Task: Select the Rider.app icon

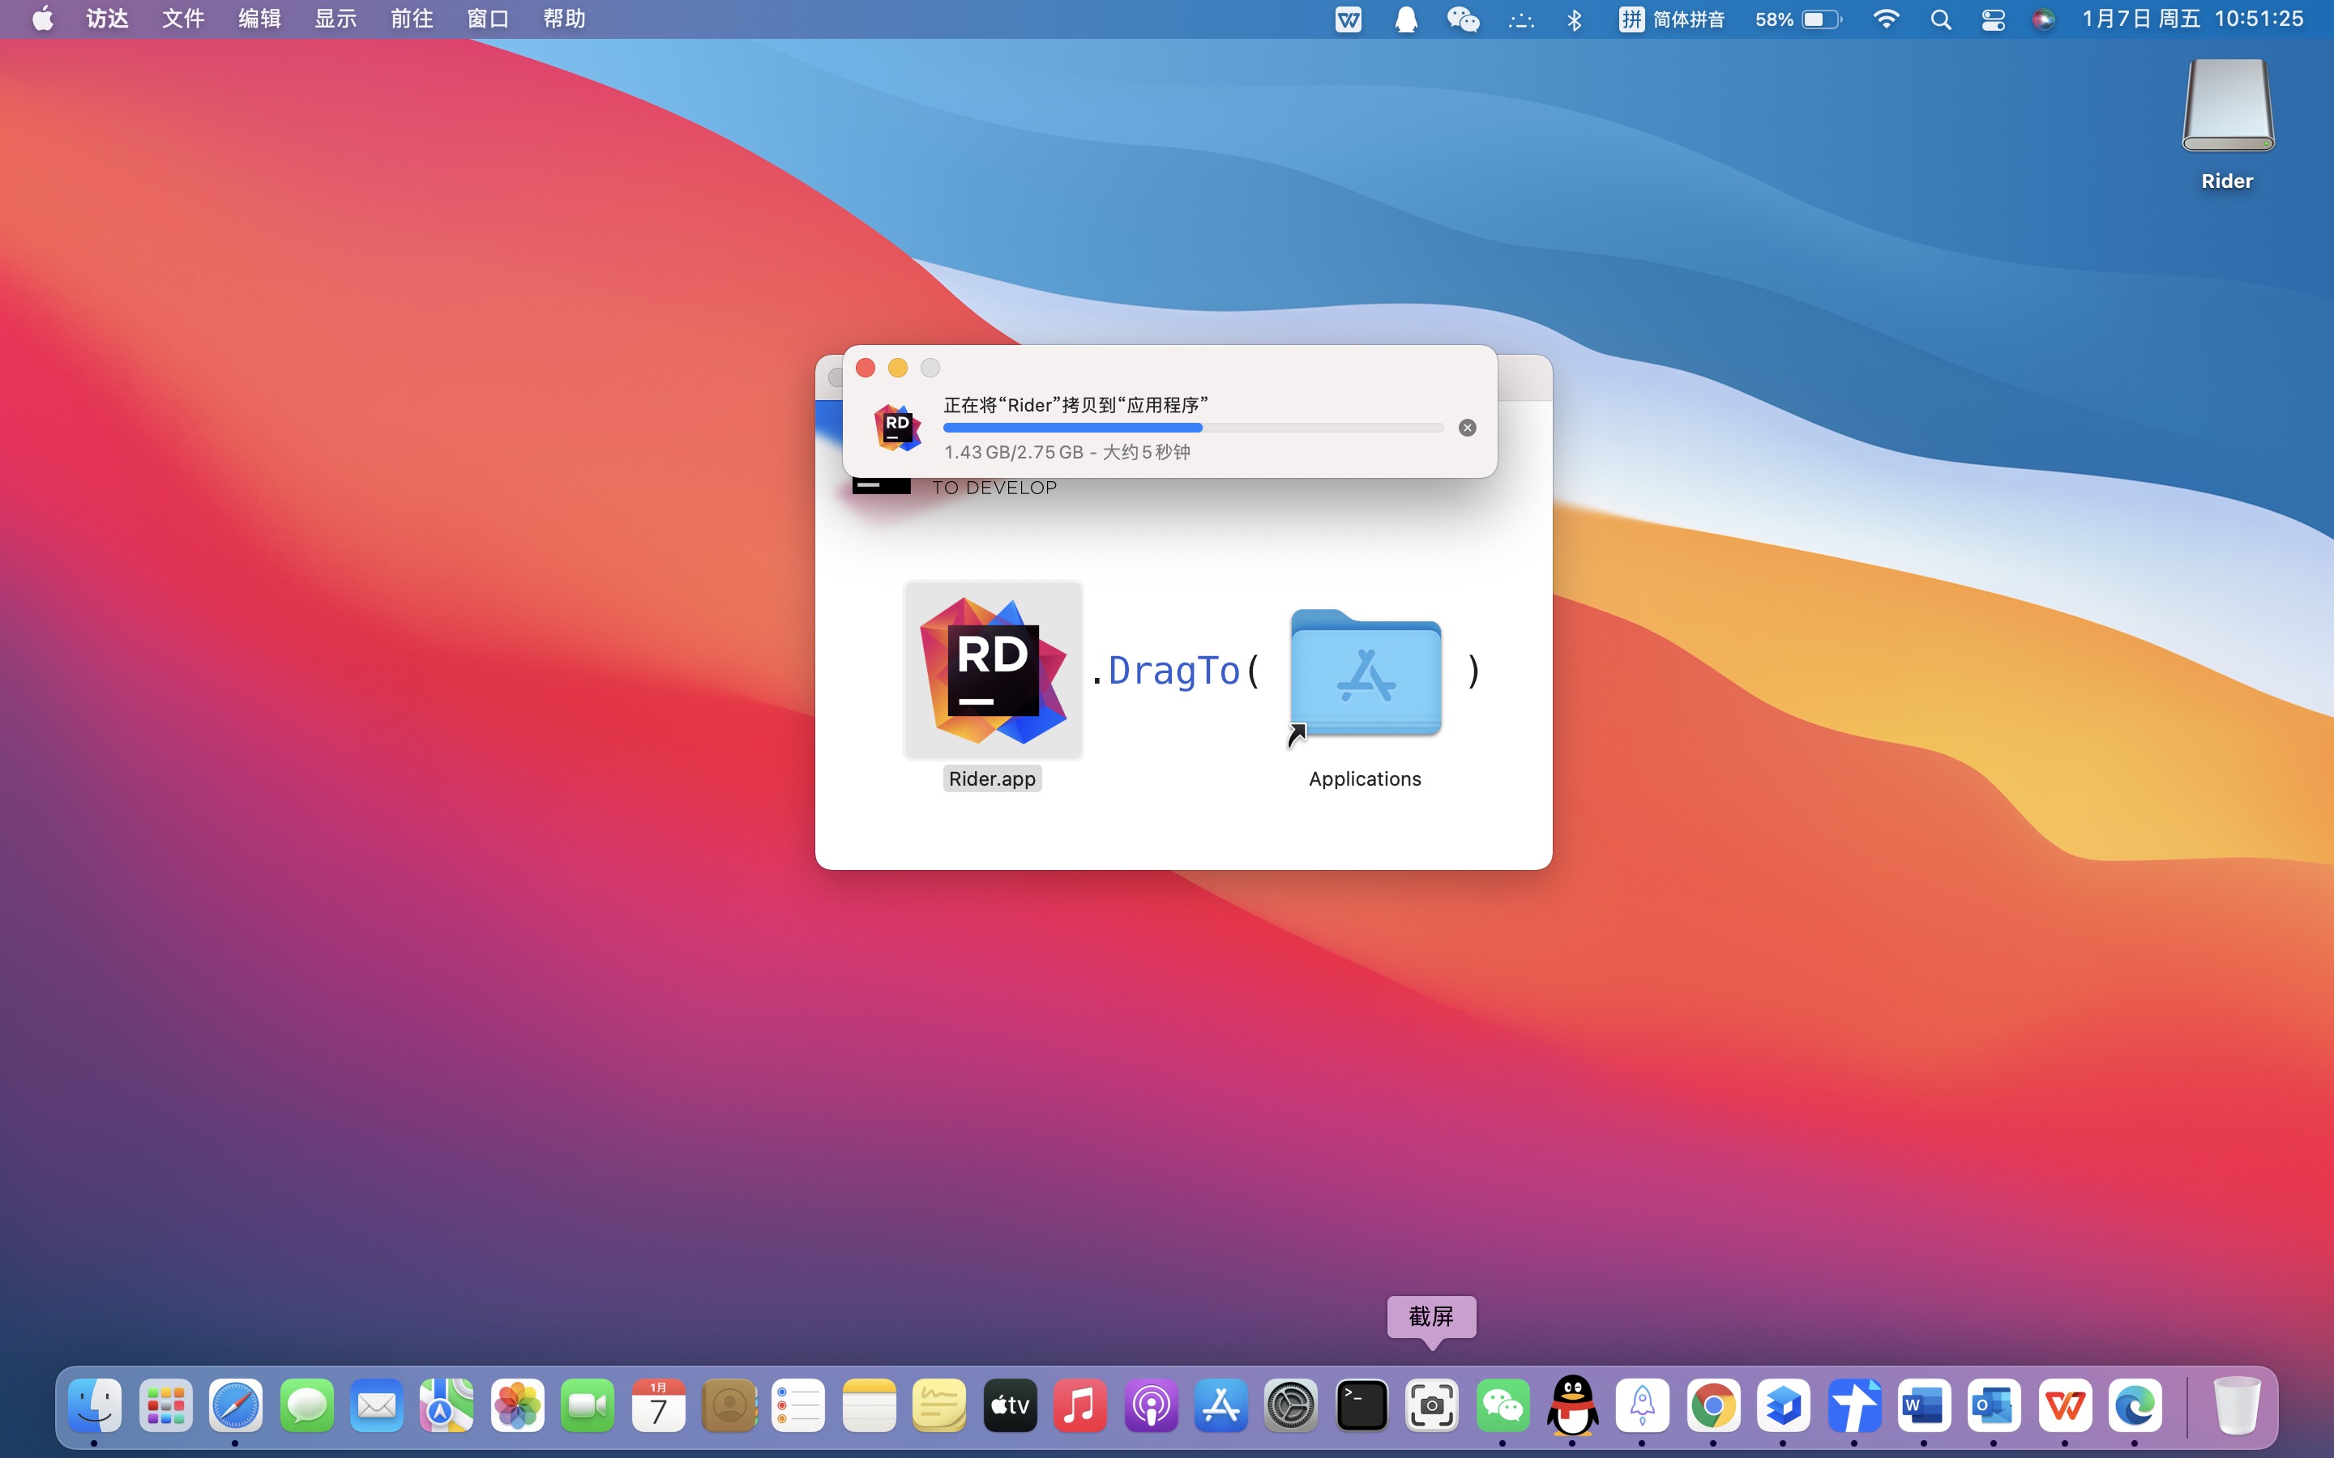Action: [993, 670]
